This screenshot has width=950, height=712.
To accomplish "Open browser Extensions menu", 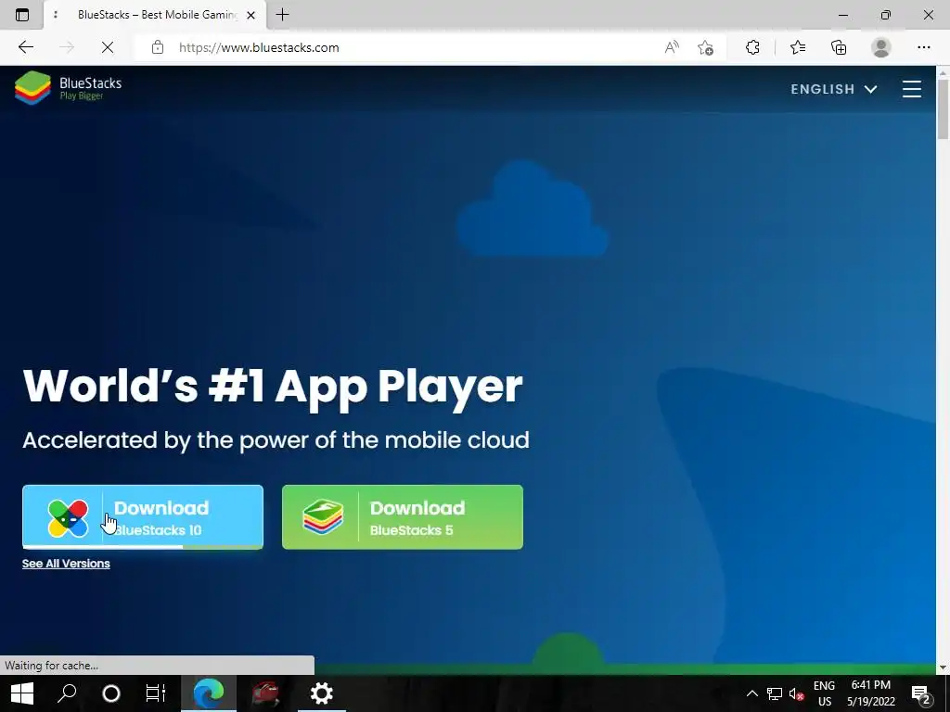I will coord(752,47).
